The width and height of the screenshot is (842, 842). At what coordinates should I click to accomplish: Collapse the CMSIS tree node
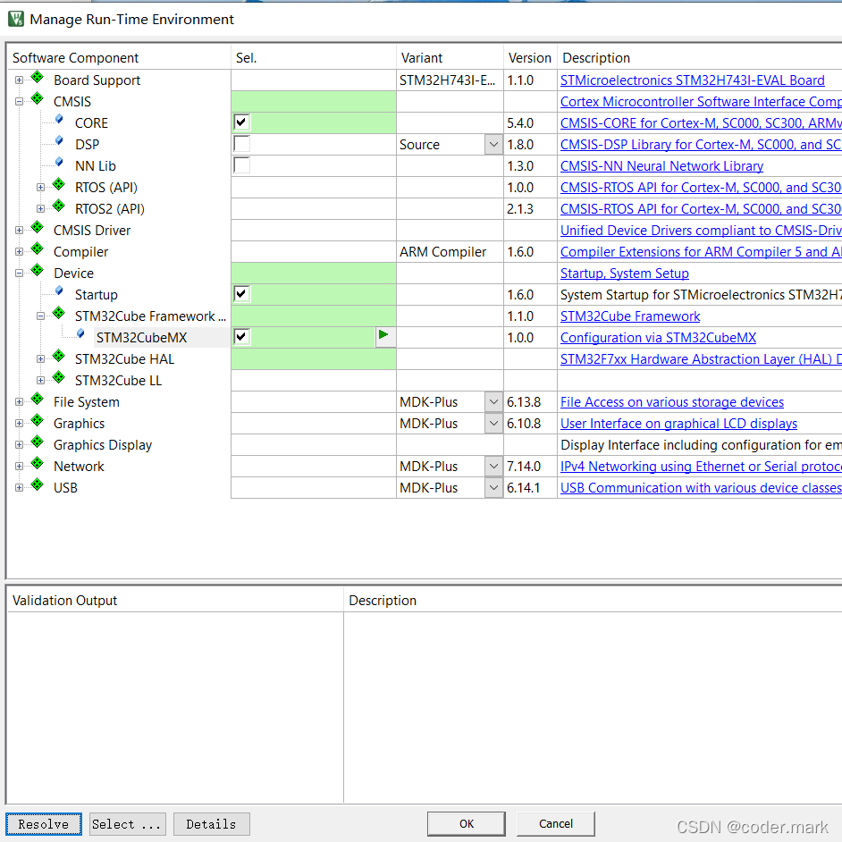click(x=20, y=102)
